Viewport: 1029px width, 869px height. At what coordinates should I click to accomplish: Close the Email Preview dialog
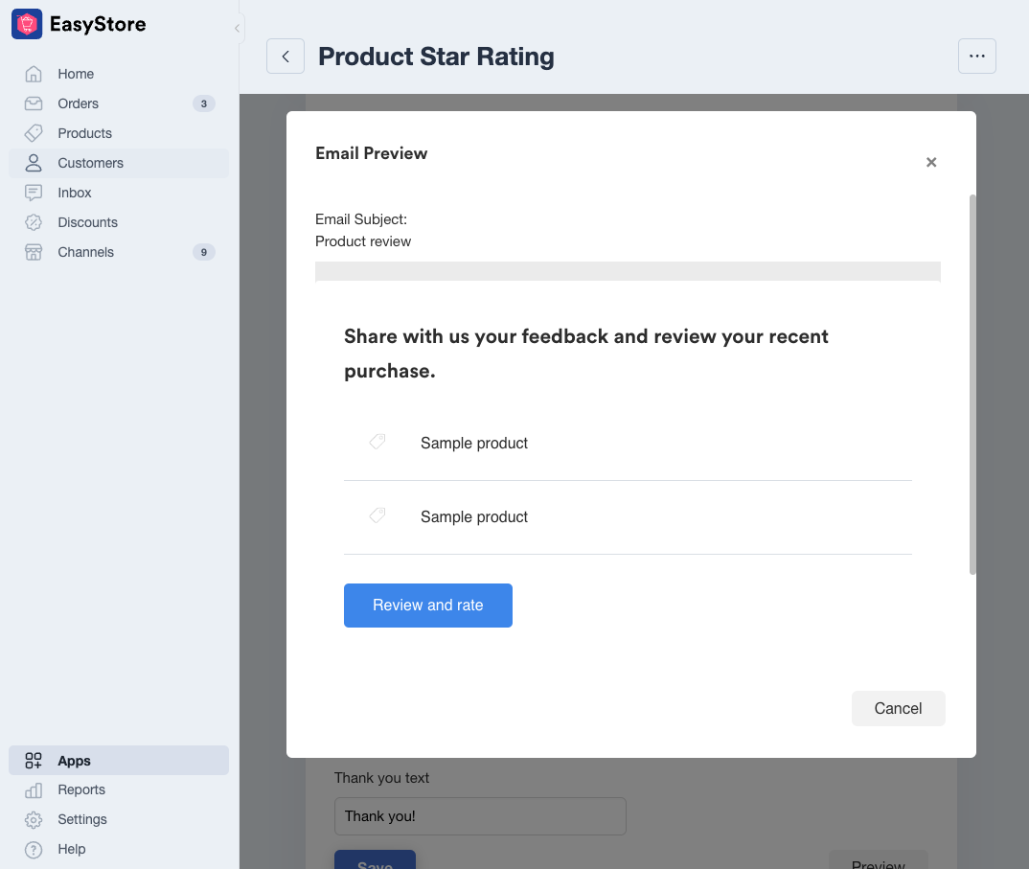click(x=931, y=162)
